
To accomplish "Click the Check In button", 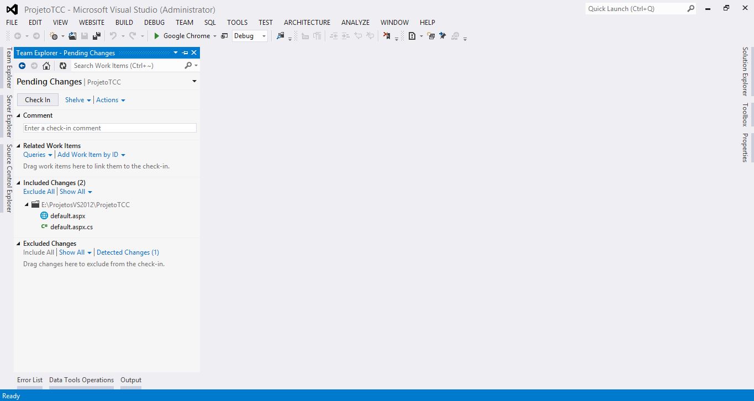I will 38,100.
